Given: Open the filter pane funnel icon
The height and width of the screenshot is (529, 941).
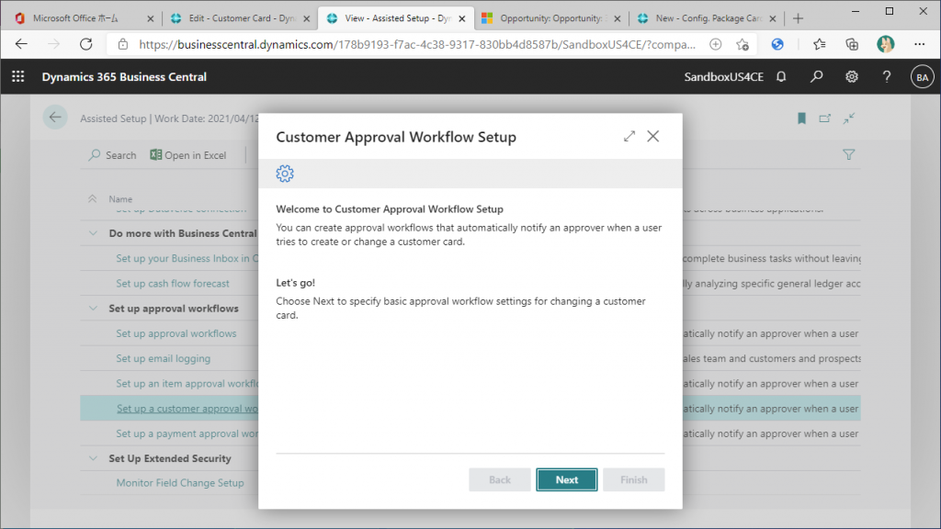Looking at the screenshot, I should (848, 154).
